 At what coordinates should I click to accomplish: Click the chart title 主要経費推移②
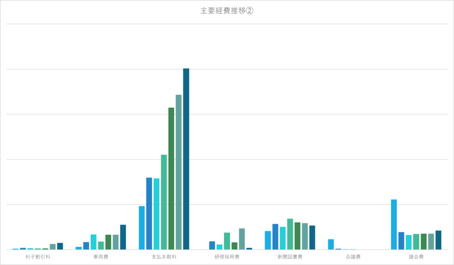tap(227, 11)
